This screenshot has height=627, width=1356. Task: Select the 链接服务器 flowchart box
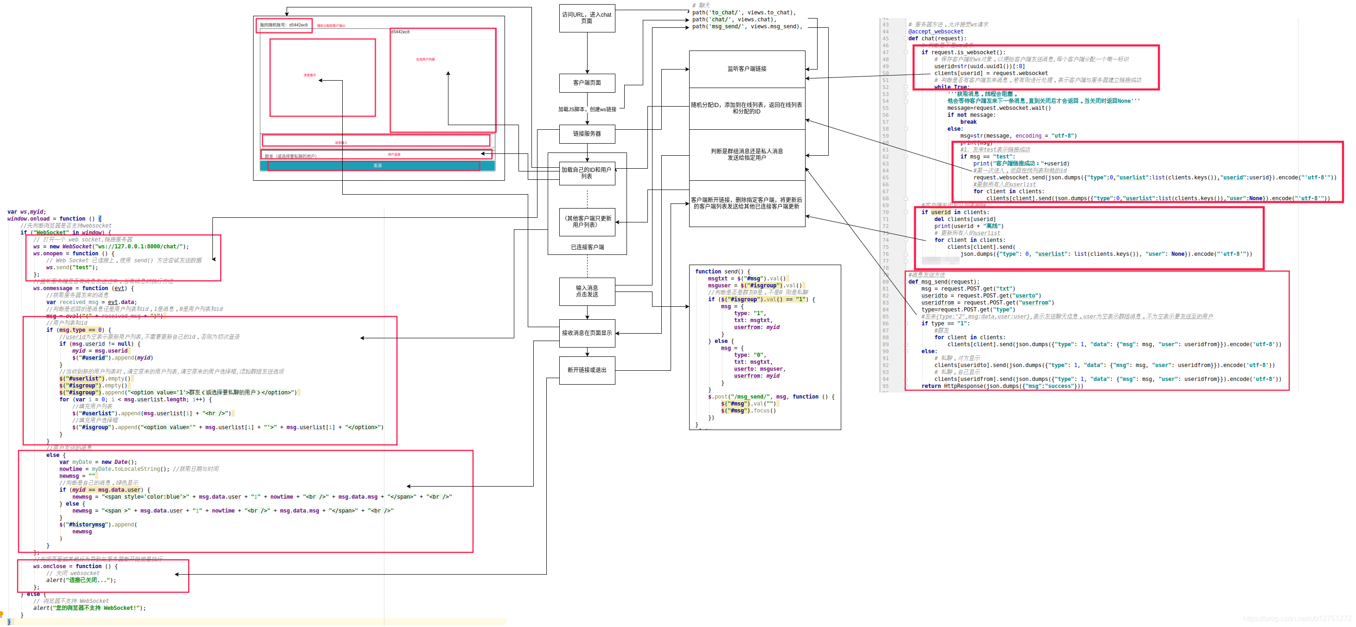[587, 133]
